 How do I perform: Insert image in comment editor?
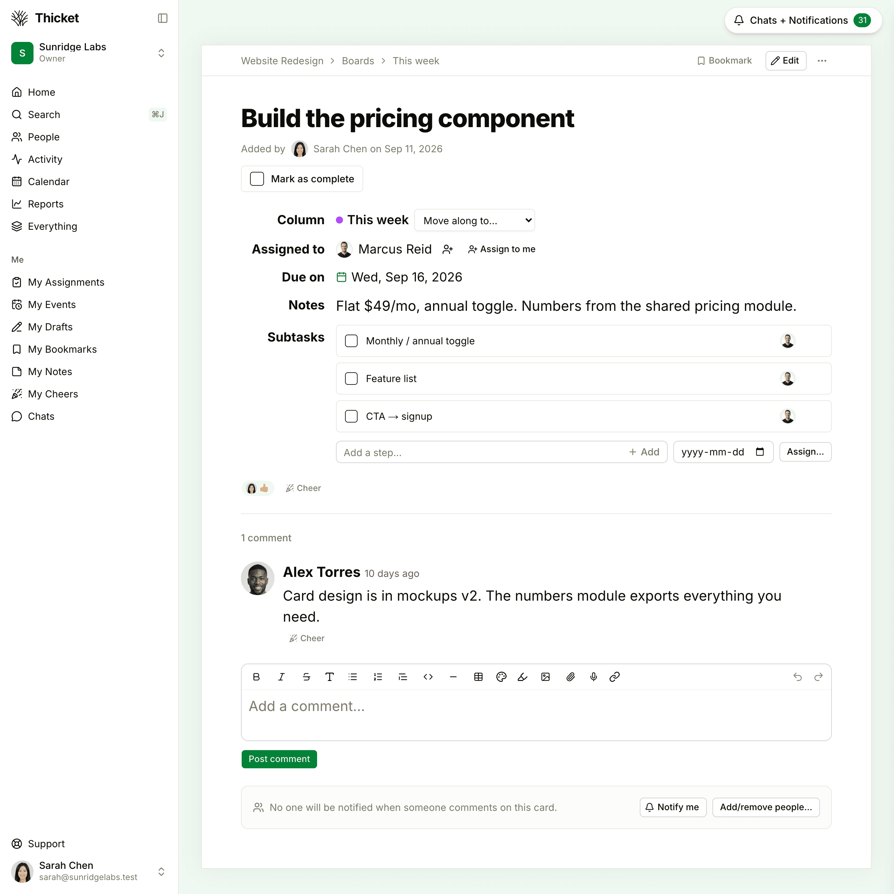[545, 677]
